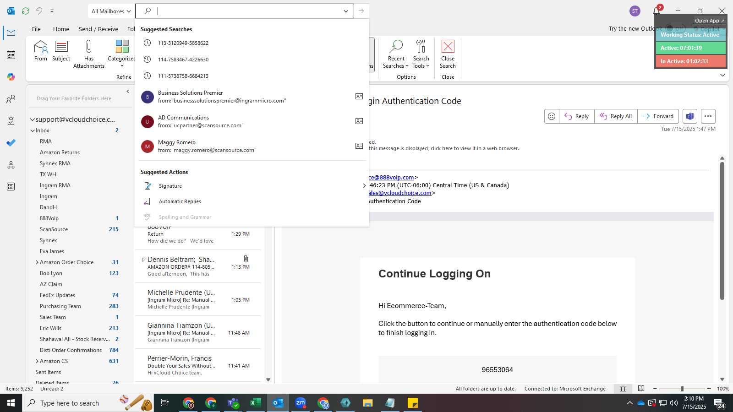Open the Tasks clipboard icon

pos(11,121)
